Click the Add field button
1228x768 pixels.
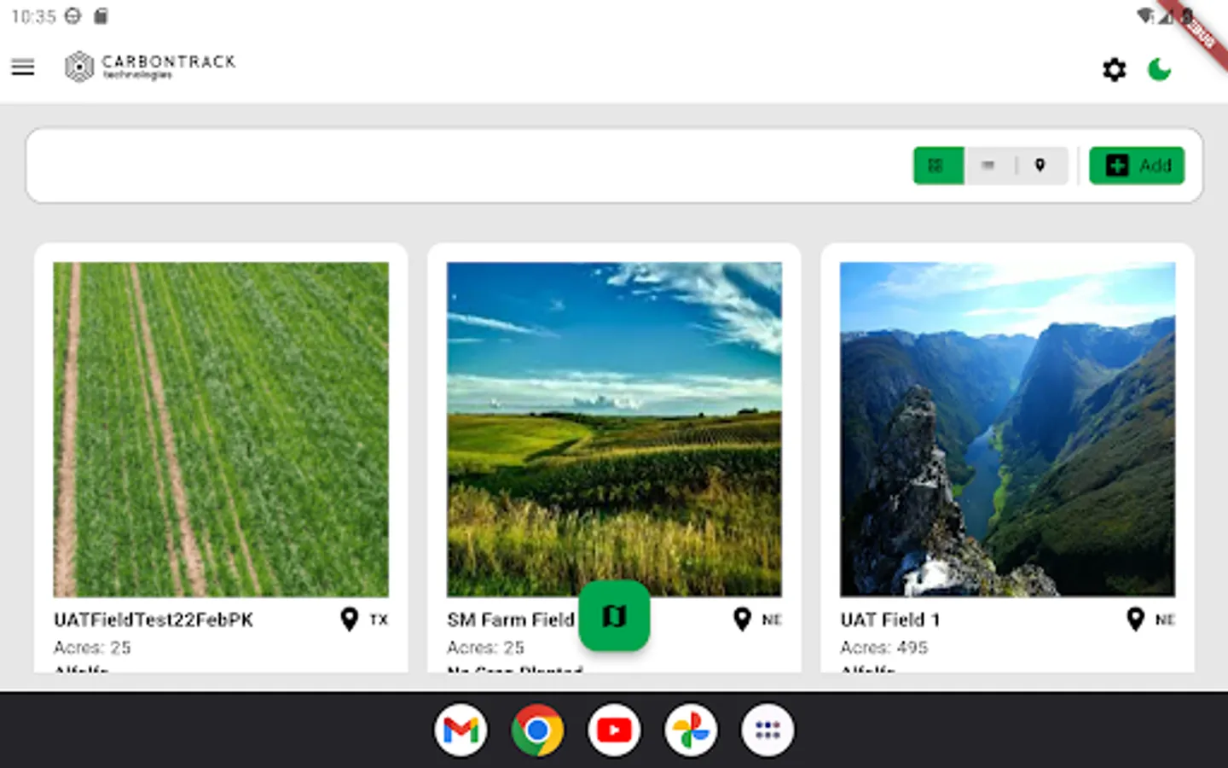pos(1137,166)
